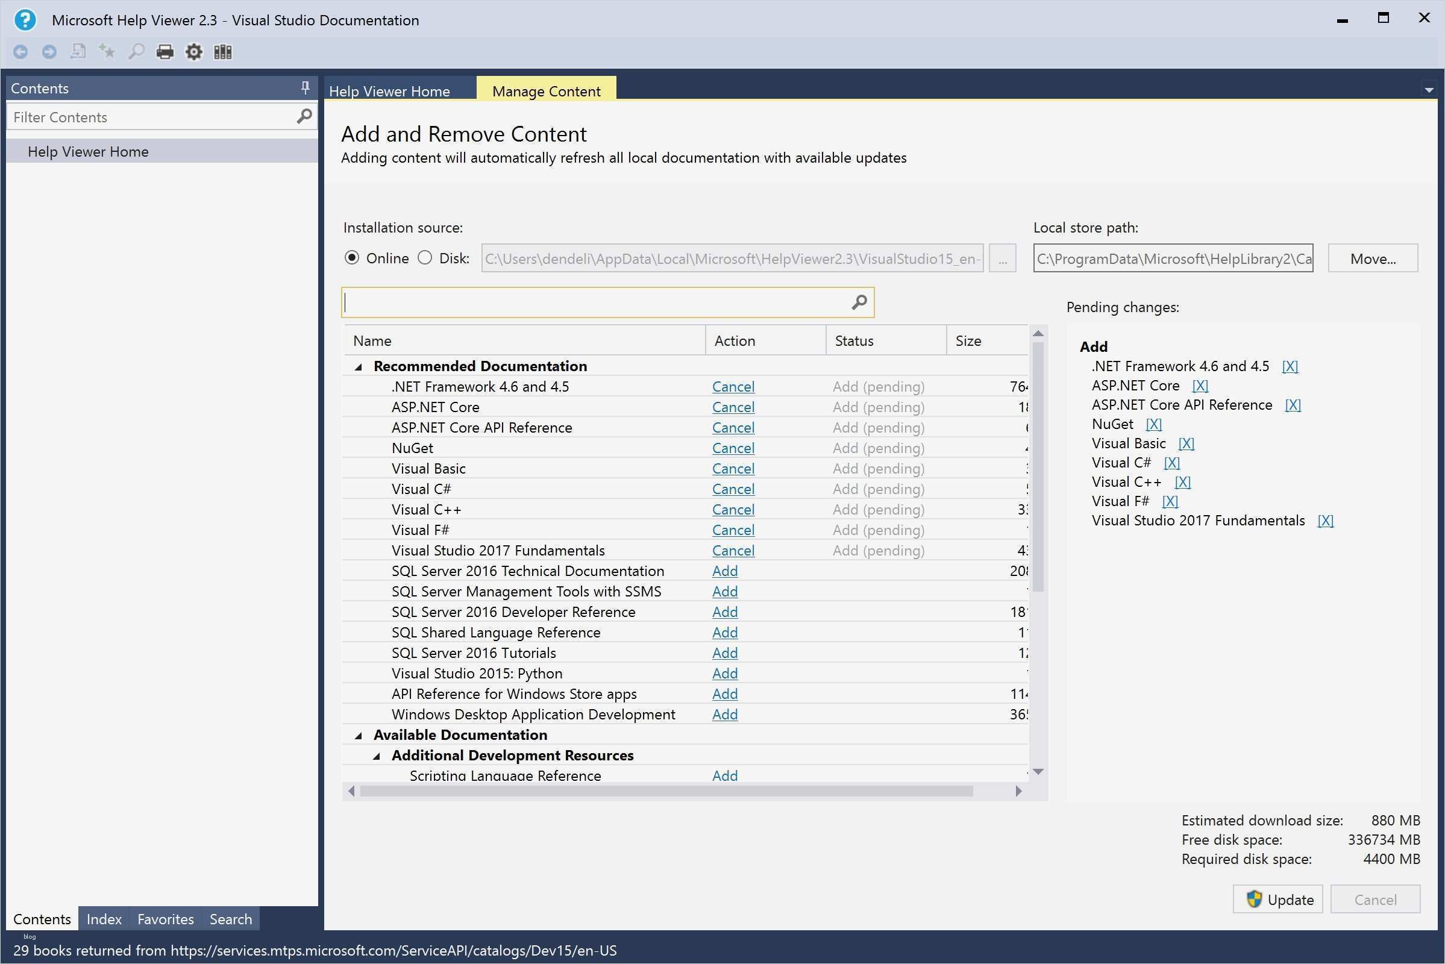Switch to the Help Viewer Home tab
The width and height of the screenshot is (1445, 964).
click(x=390, y=91)
